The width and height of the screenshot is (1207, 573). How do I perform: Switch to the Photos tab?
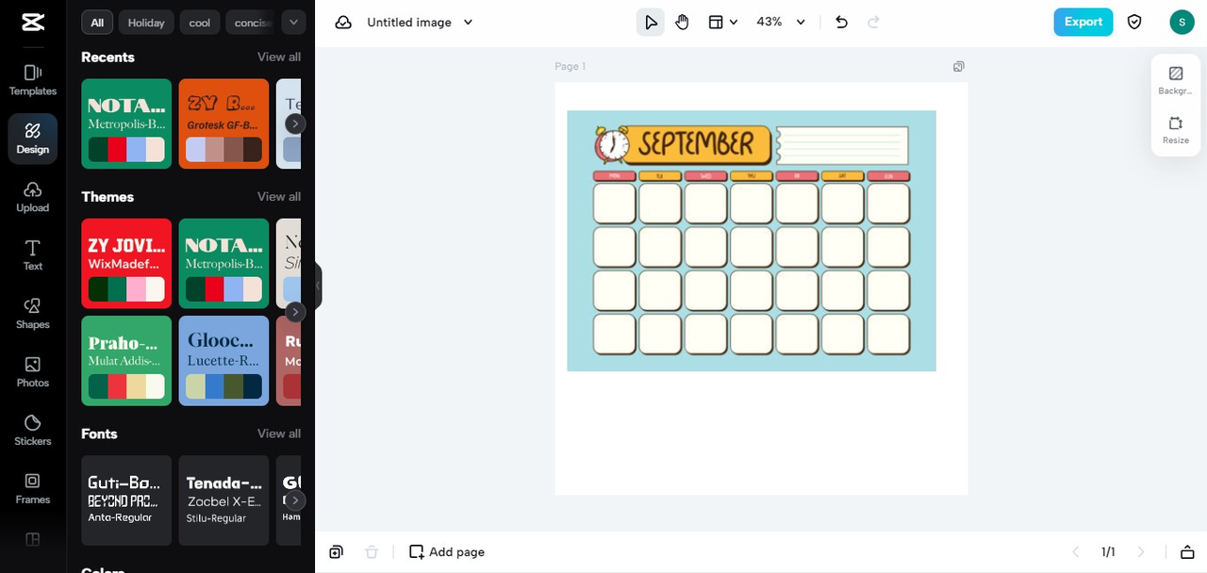coord(33,371)
